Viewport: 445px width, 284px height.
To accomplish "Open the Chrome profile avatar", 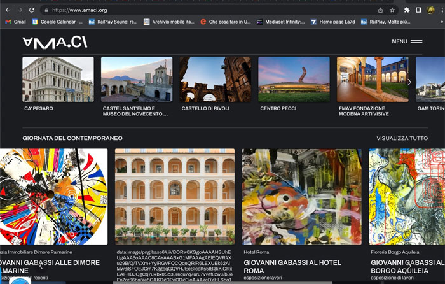I will (431, 10).
